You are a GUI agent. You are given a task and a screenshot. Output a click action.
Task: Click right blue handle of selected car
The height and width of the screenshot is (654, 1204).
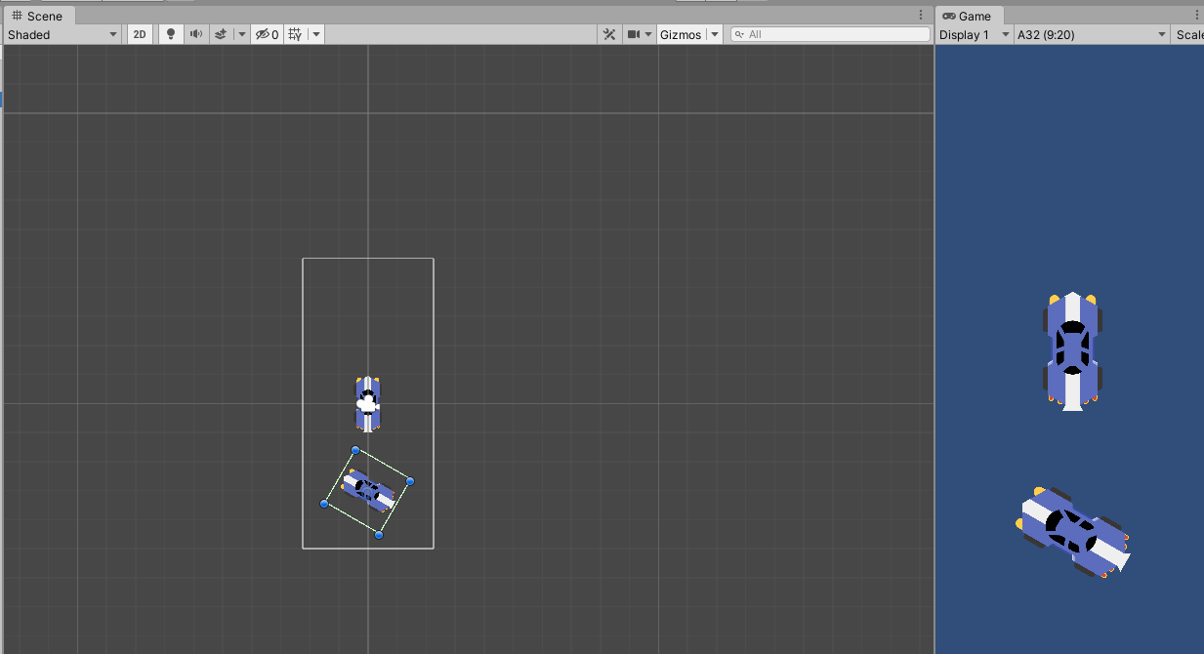pos(410,481)
